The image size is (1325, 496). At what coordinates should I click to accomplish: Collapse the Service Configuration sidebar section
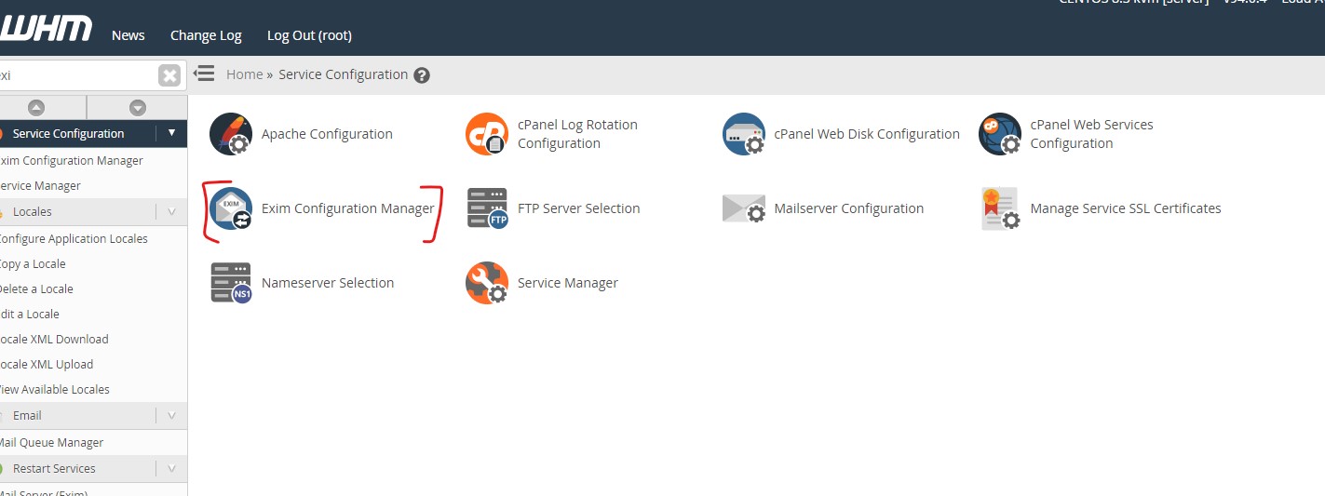171,133
